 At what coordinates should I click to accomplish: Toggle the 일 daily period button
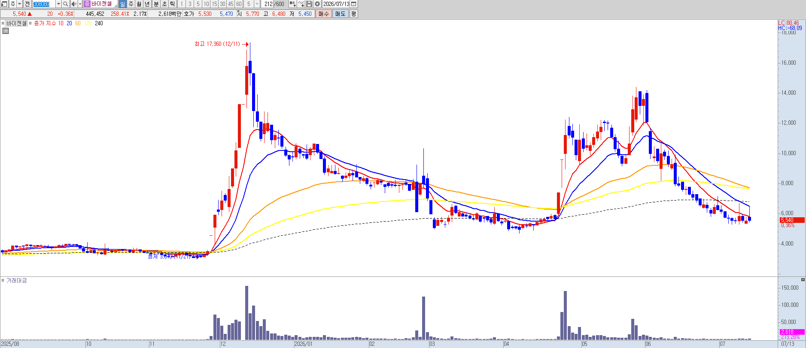point(122,4)
